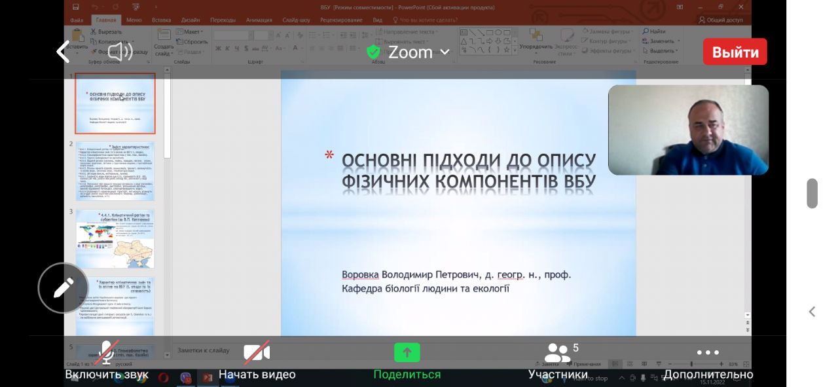Click the PowerPoint zoom level slider
838x387 pixels.
point(691,364)
